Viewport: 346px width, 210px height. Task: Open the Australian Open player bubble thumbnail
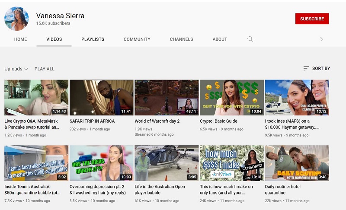click(167, 163)
